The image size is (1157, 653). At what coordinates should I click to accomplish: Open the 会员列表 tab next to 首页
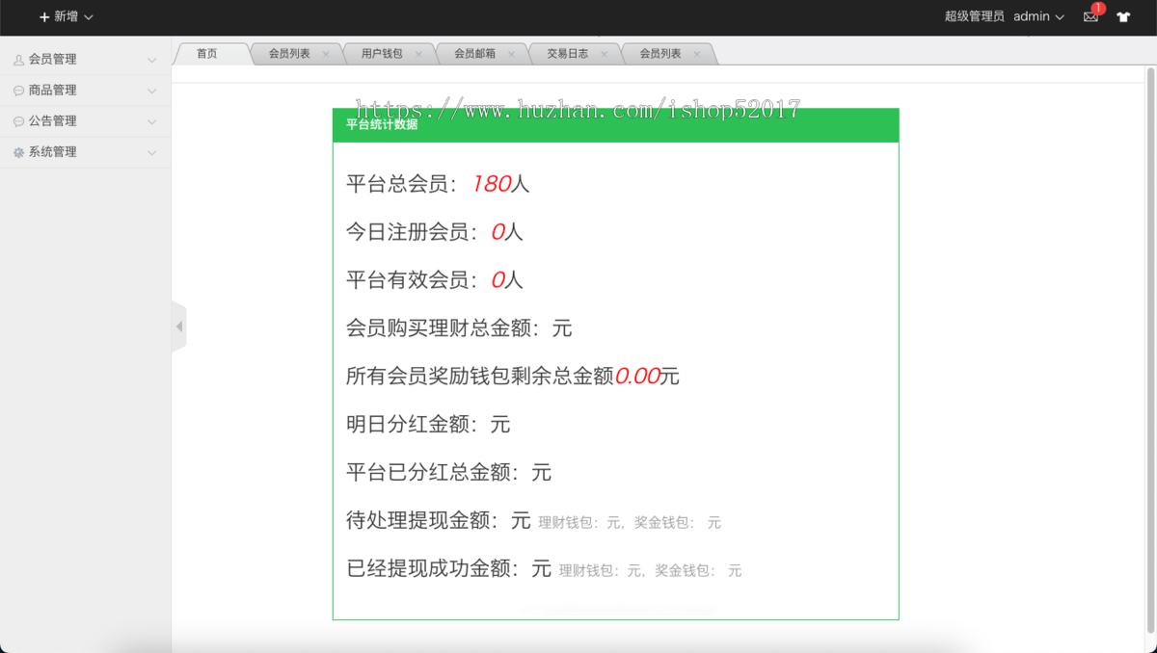[289, 54]
